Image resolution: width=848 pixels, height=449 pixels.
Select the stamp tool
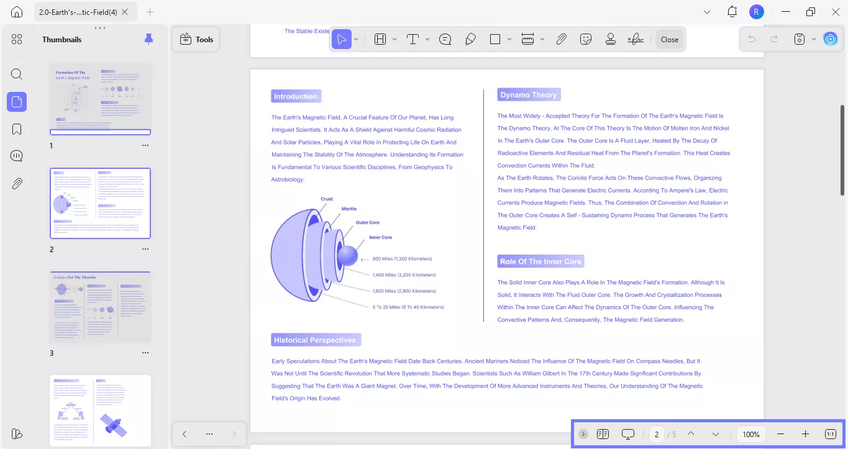[610, 39]
